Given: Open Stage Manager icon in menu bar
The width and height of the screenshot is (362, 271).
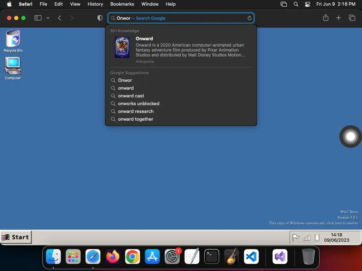Looking at the screenshot, I should tap(284, 4).
